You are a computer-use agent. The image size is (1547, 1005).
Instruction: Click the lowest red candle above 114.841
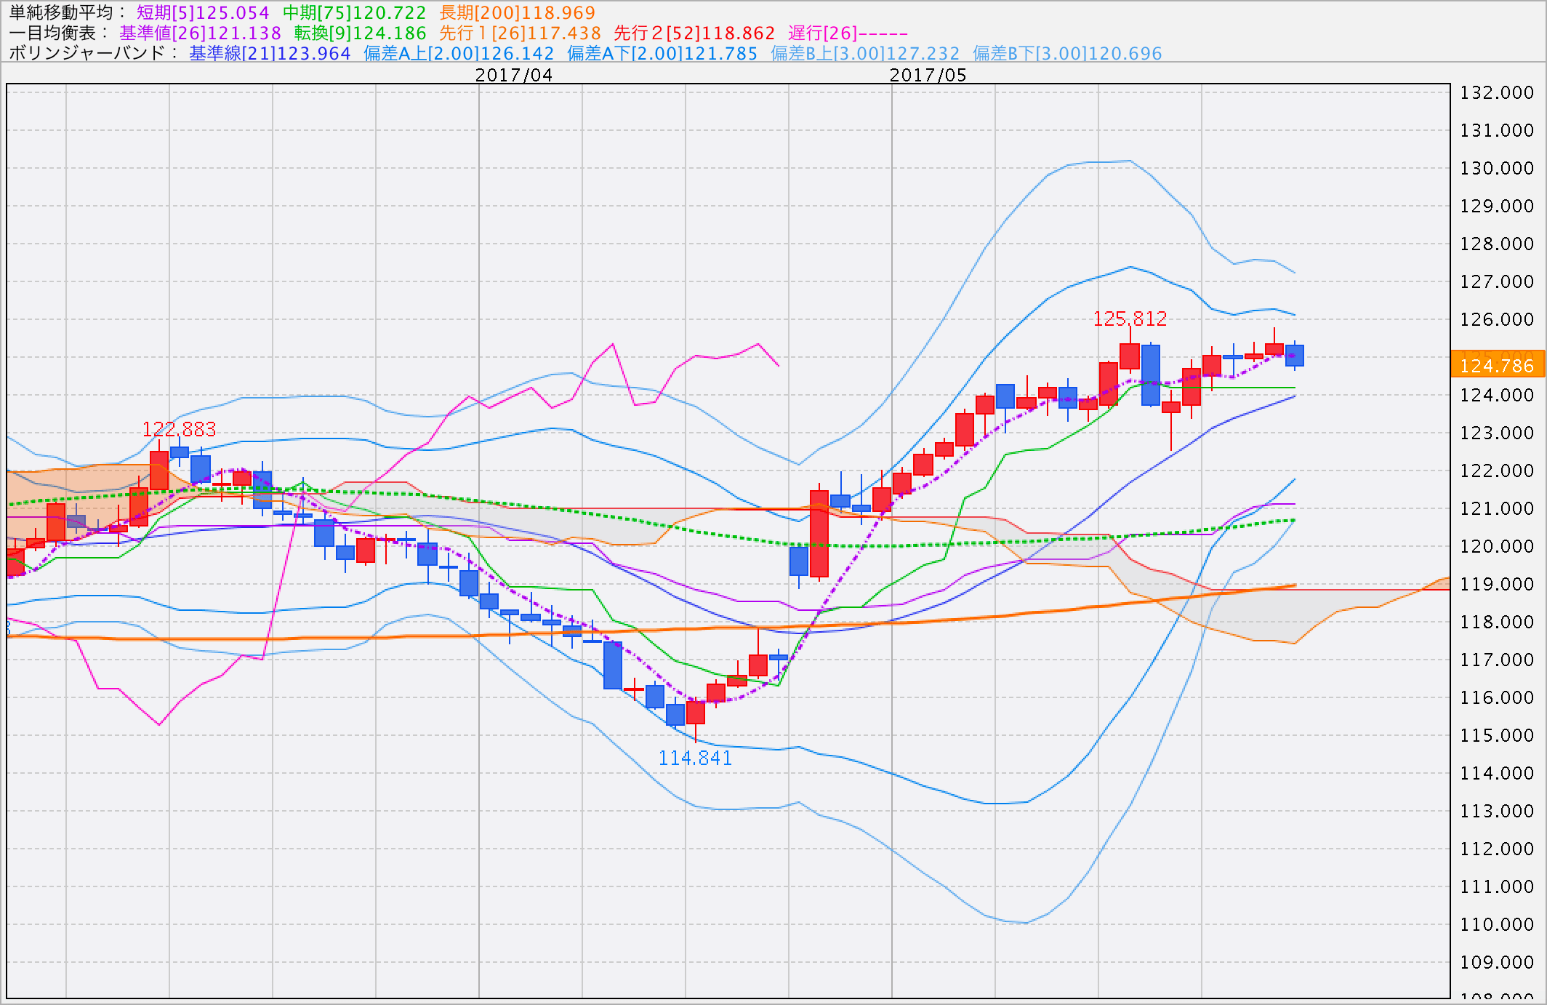coord(696,713)
